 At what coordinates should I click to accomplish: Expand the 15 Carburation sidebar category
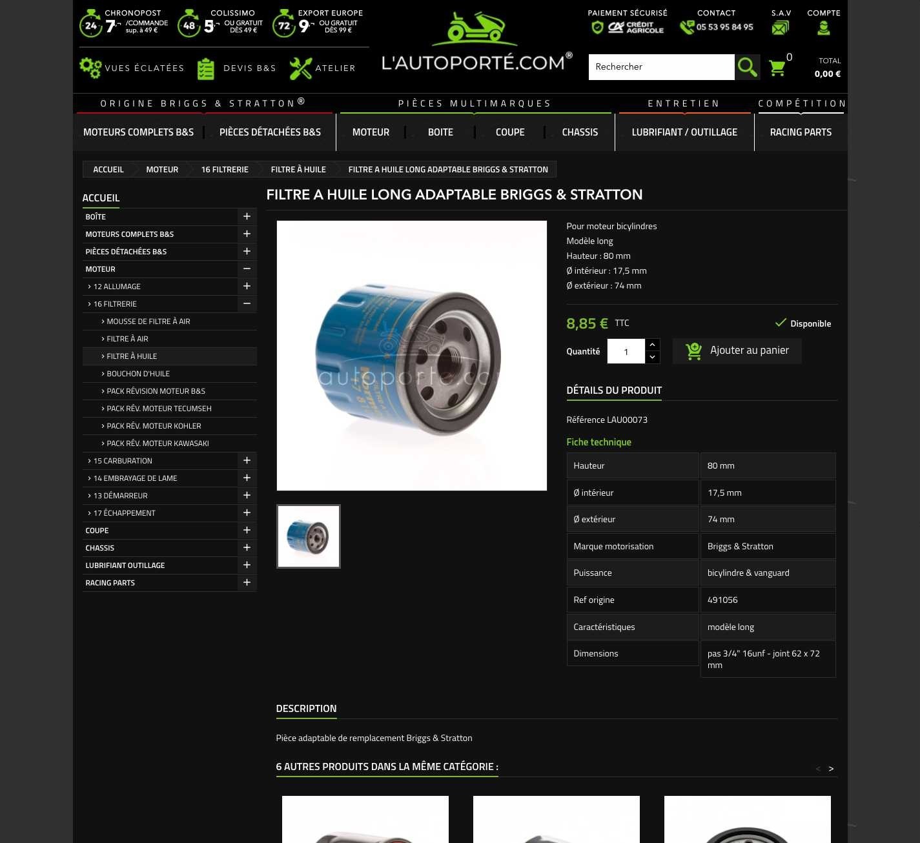[247, 460]
